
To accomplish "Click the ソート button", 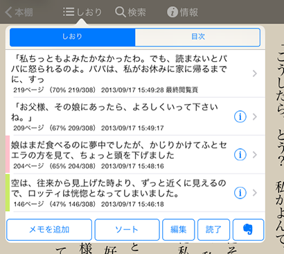I will point(127,230).
